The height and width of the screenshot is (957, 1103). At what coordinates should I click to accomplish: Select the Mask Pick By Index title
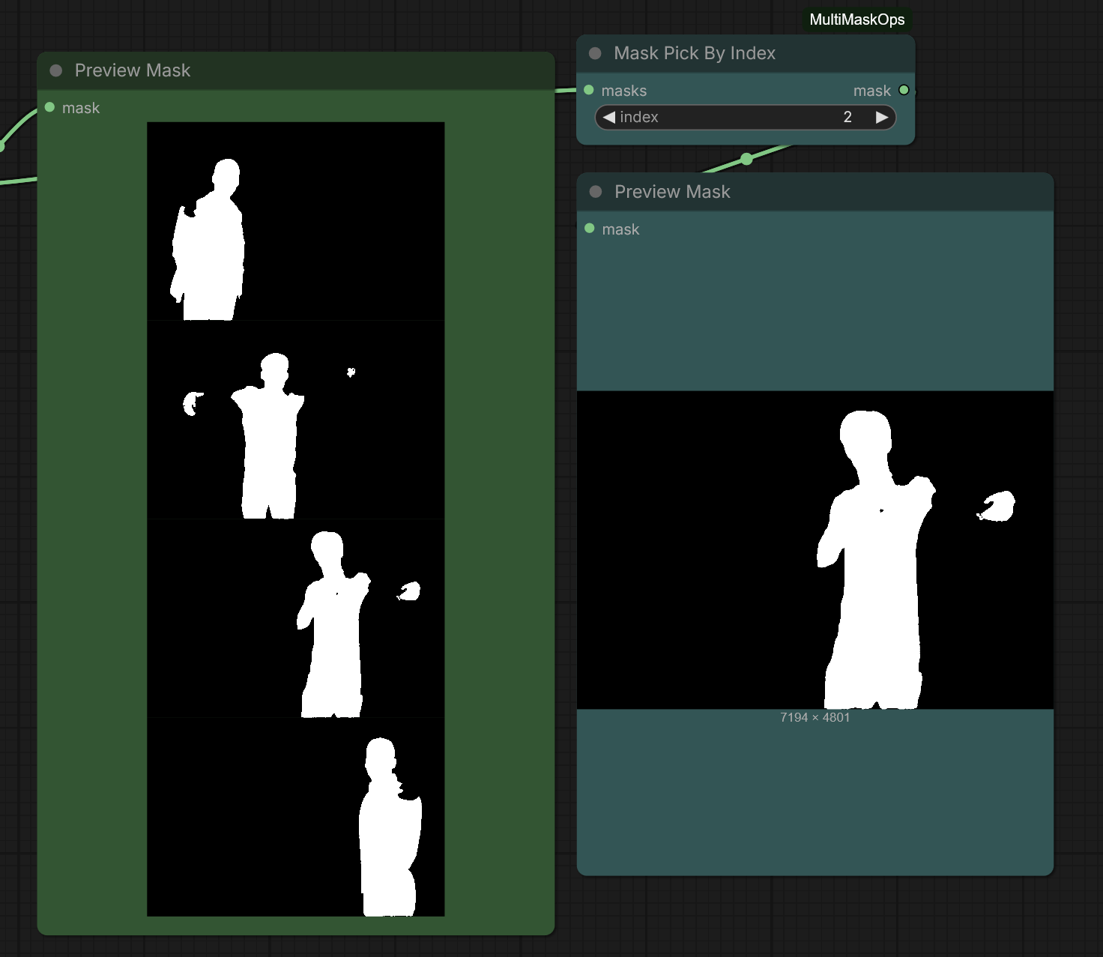(695, 53)
